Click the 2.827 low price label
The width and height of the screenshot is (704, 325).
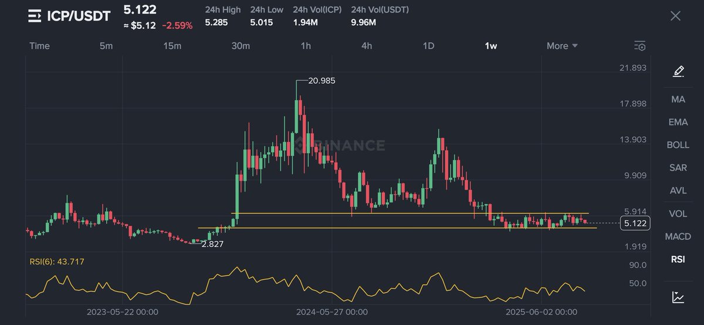[212, 243]
